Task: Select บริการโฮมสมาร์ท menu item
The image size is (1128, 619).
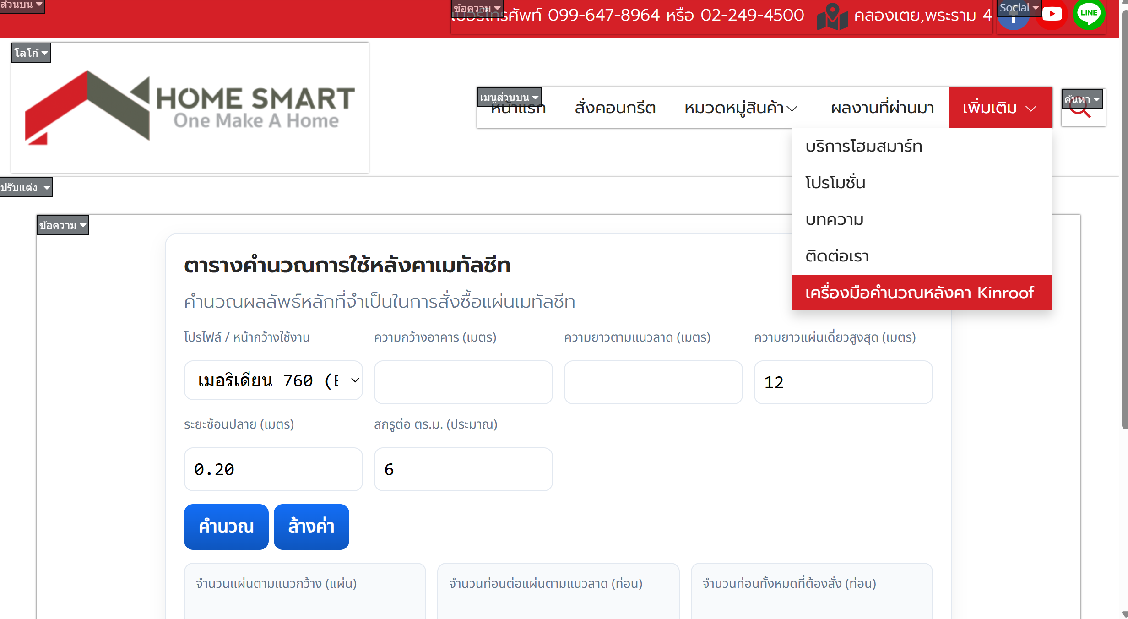Action: click(x=863, y=147)
